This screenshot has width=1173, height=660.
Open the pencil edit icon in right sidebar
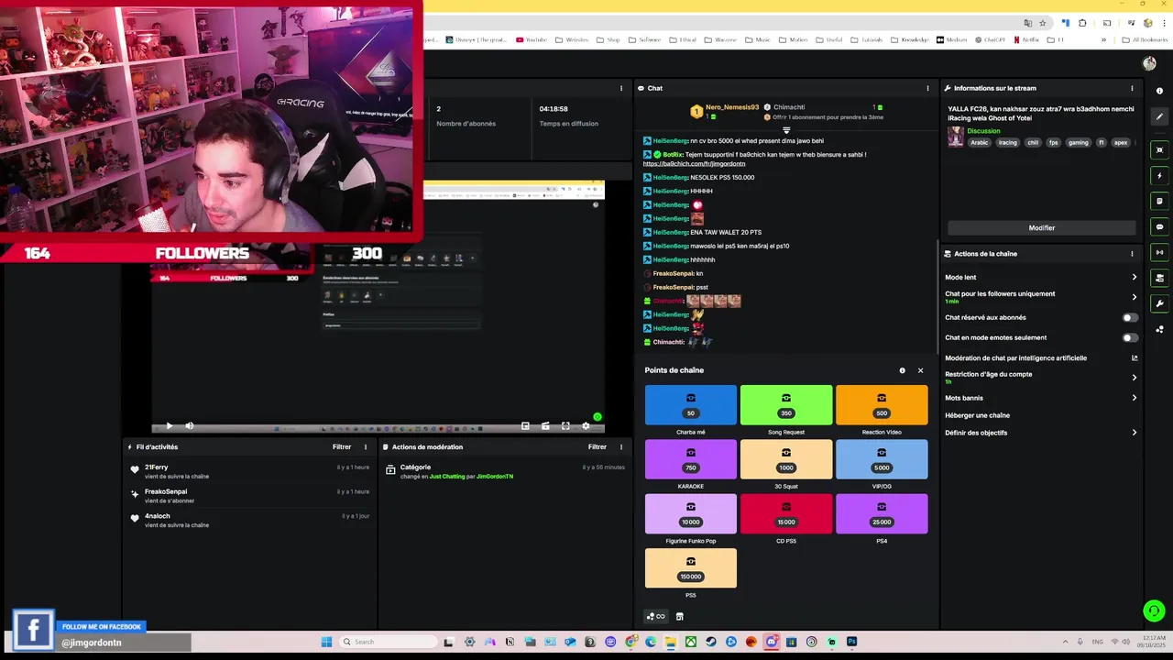(1160, 116)
